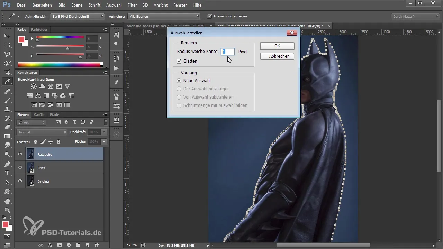Image resolution: width=443 pixels, height=249 pixels.
Task: Open the Fläche fill dropdown arrow
Action: click(104, 142)
